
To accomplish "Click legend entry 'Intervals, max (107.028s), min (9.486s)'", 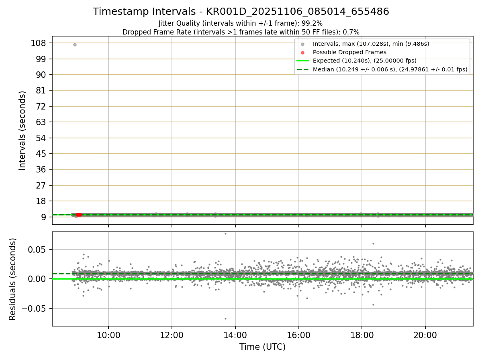I will coord(371,43).
